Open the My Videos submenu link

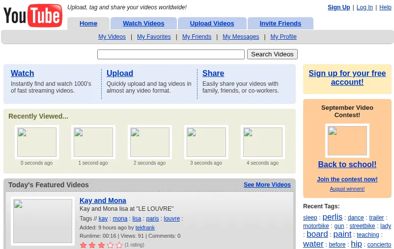pos(112,37)
